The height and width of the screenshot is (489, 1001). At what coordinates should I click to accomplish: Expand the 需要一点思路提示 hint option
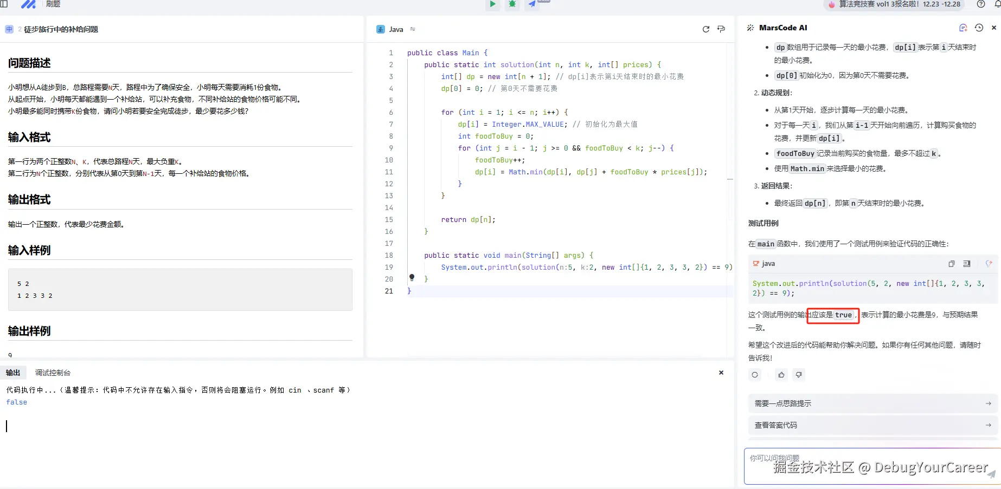tap(871, 403)
